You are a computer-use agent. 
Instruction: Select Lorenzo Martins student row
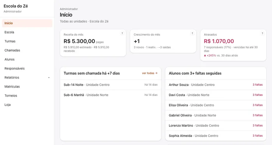pos(216,125)
